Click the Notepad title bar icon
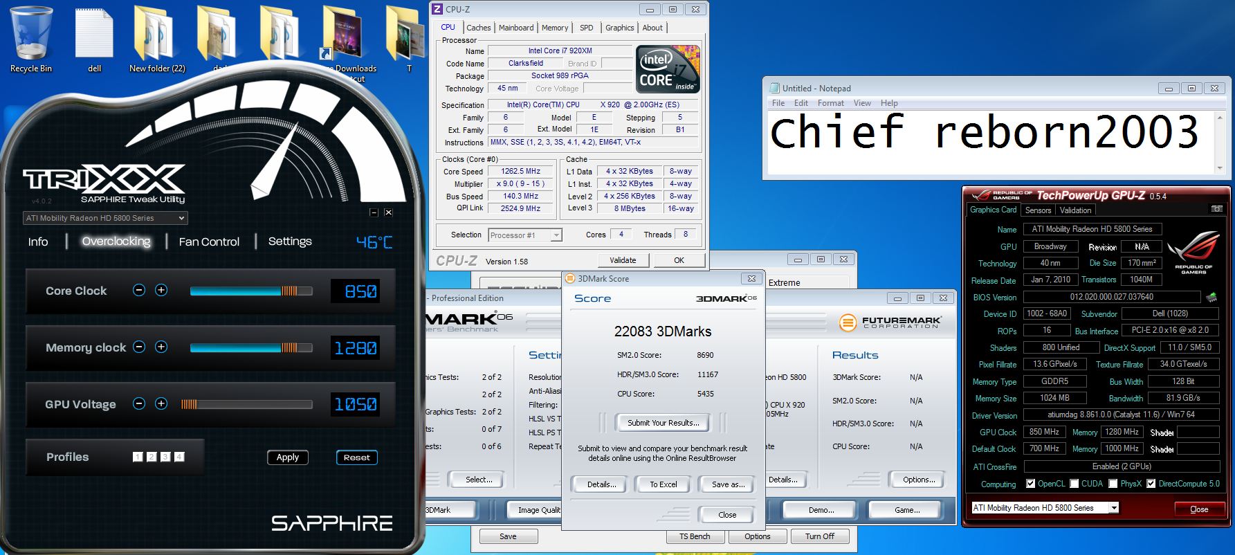1235x555 pixels. pos(774,88)
